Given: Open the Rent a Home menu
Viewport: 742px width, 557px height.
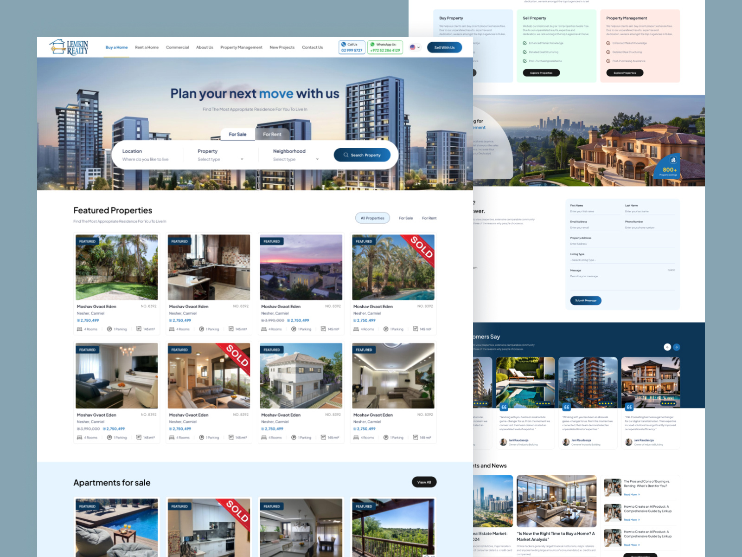Looking at the screenshot, I should [x=147, y=47].
